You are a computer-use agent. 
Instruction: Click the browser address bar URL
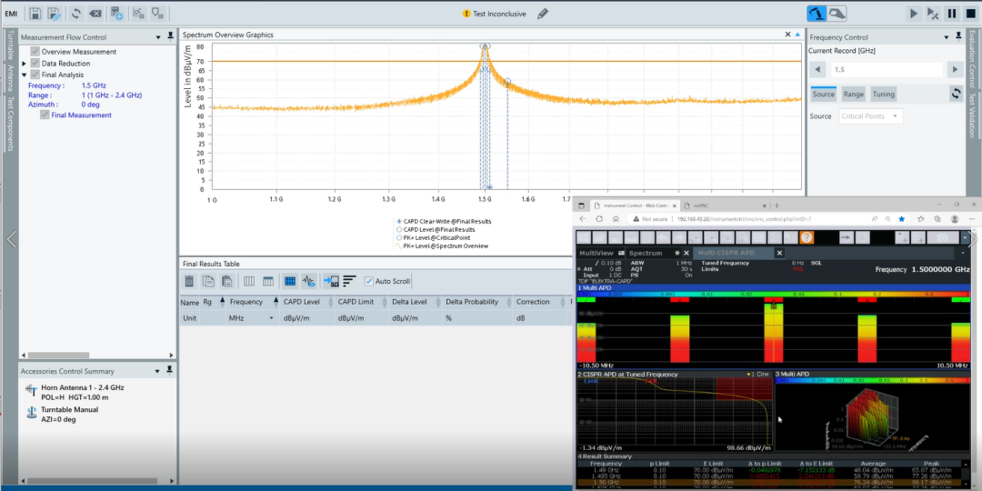point(744,219)
